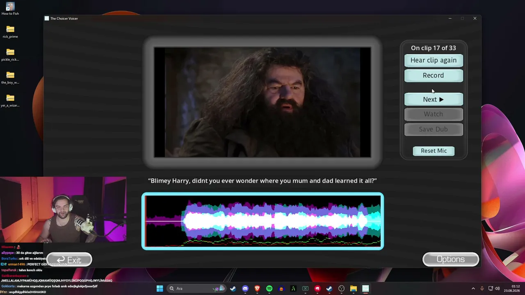Image resolution: width=525 pixels, height=295 pixels.
Task: Select the pickle_rick zipped folder on desktop
Action: [10, 55]
